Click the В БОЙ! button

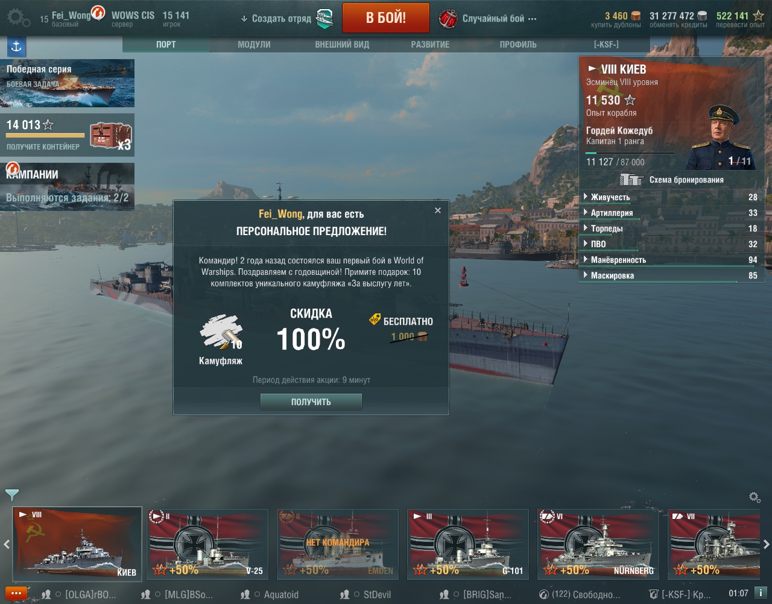386,18
